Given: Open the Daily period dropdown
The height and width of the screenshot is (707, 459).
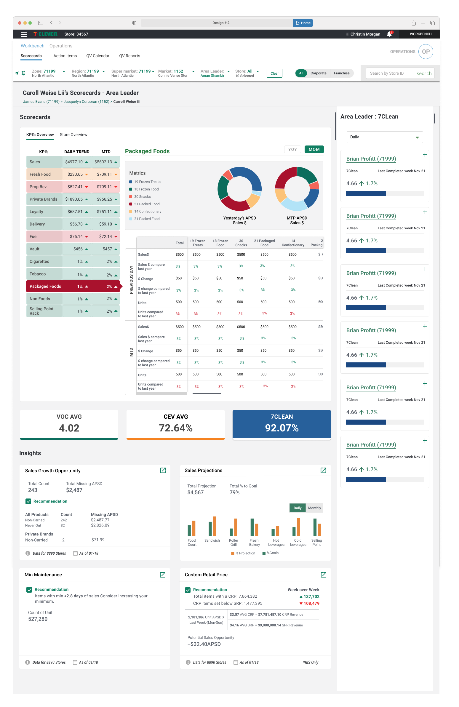Looking at the screenshot, I should [384, 137].
